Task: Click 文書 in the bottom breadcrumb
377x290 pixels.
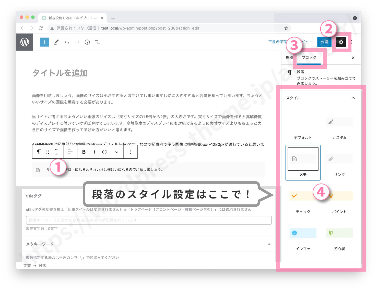Action: [27, 266]
